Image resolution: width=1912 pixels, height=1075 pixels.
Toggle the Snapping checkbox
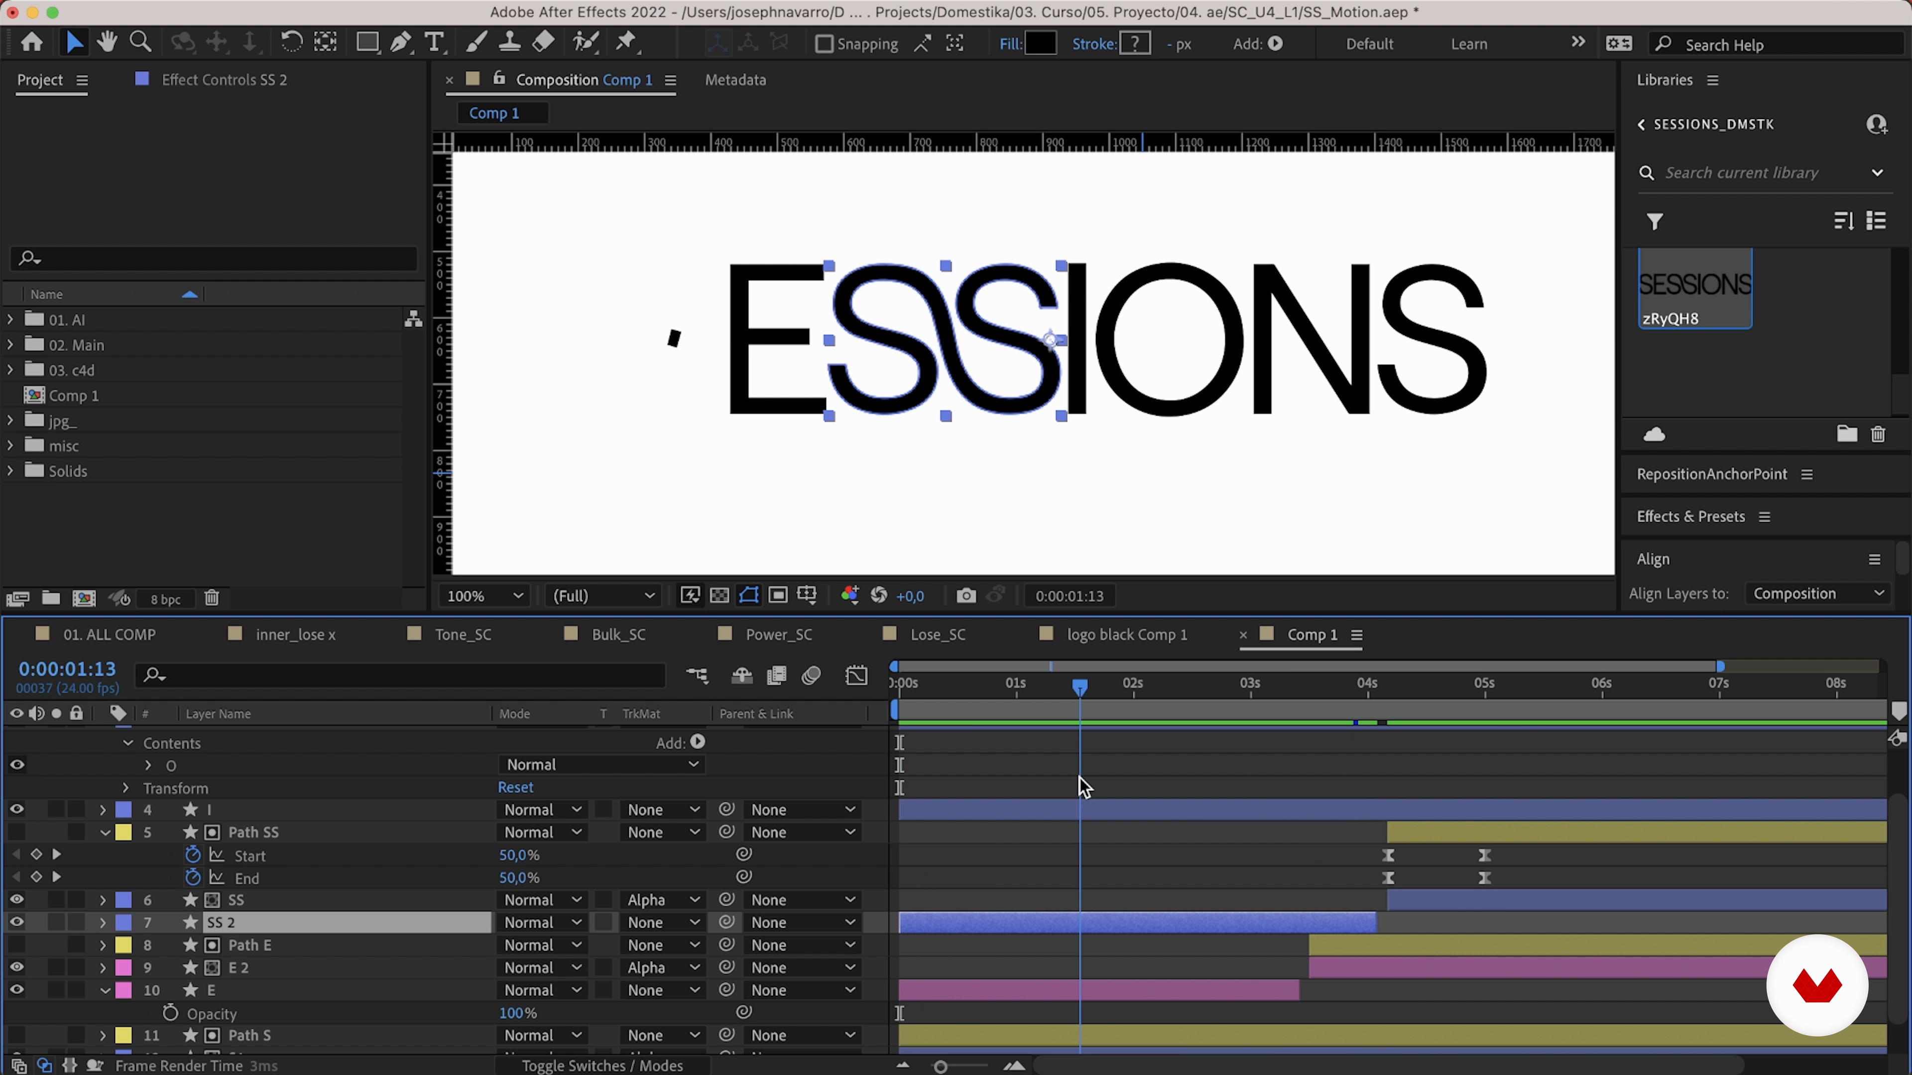point(823,44)
